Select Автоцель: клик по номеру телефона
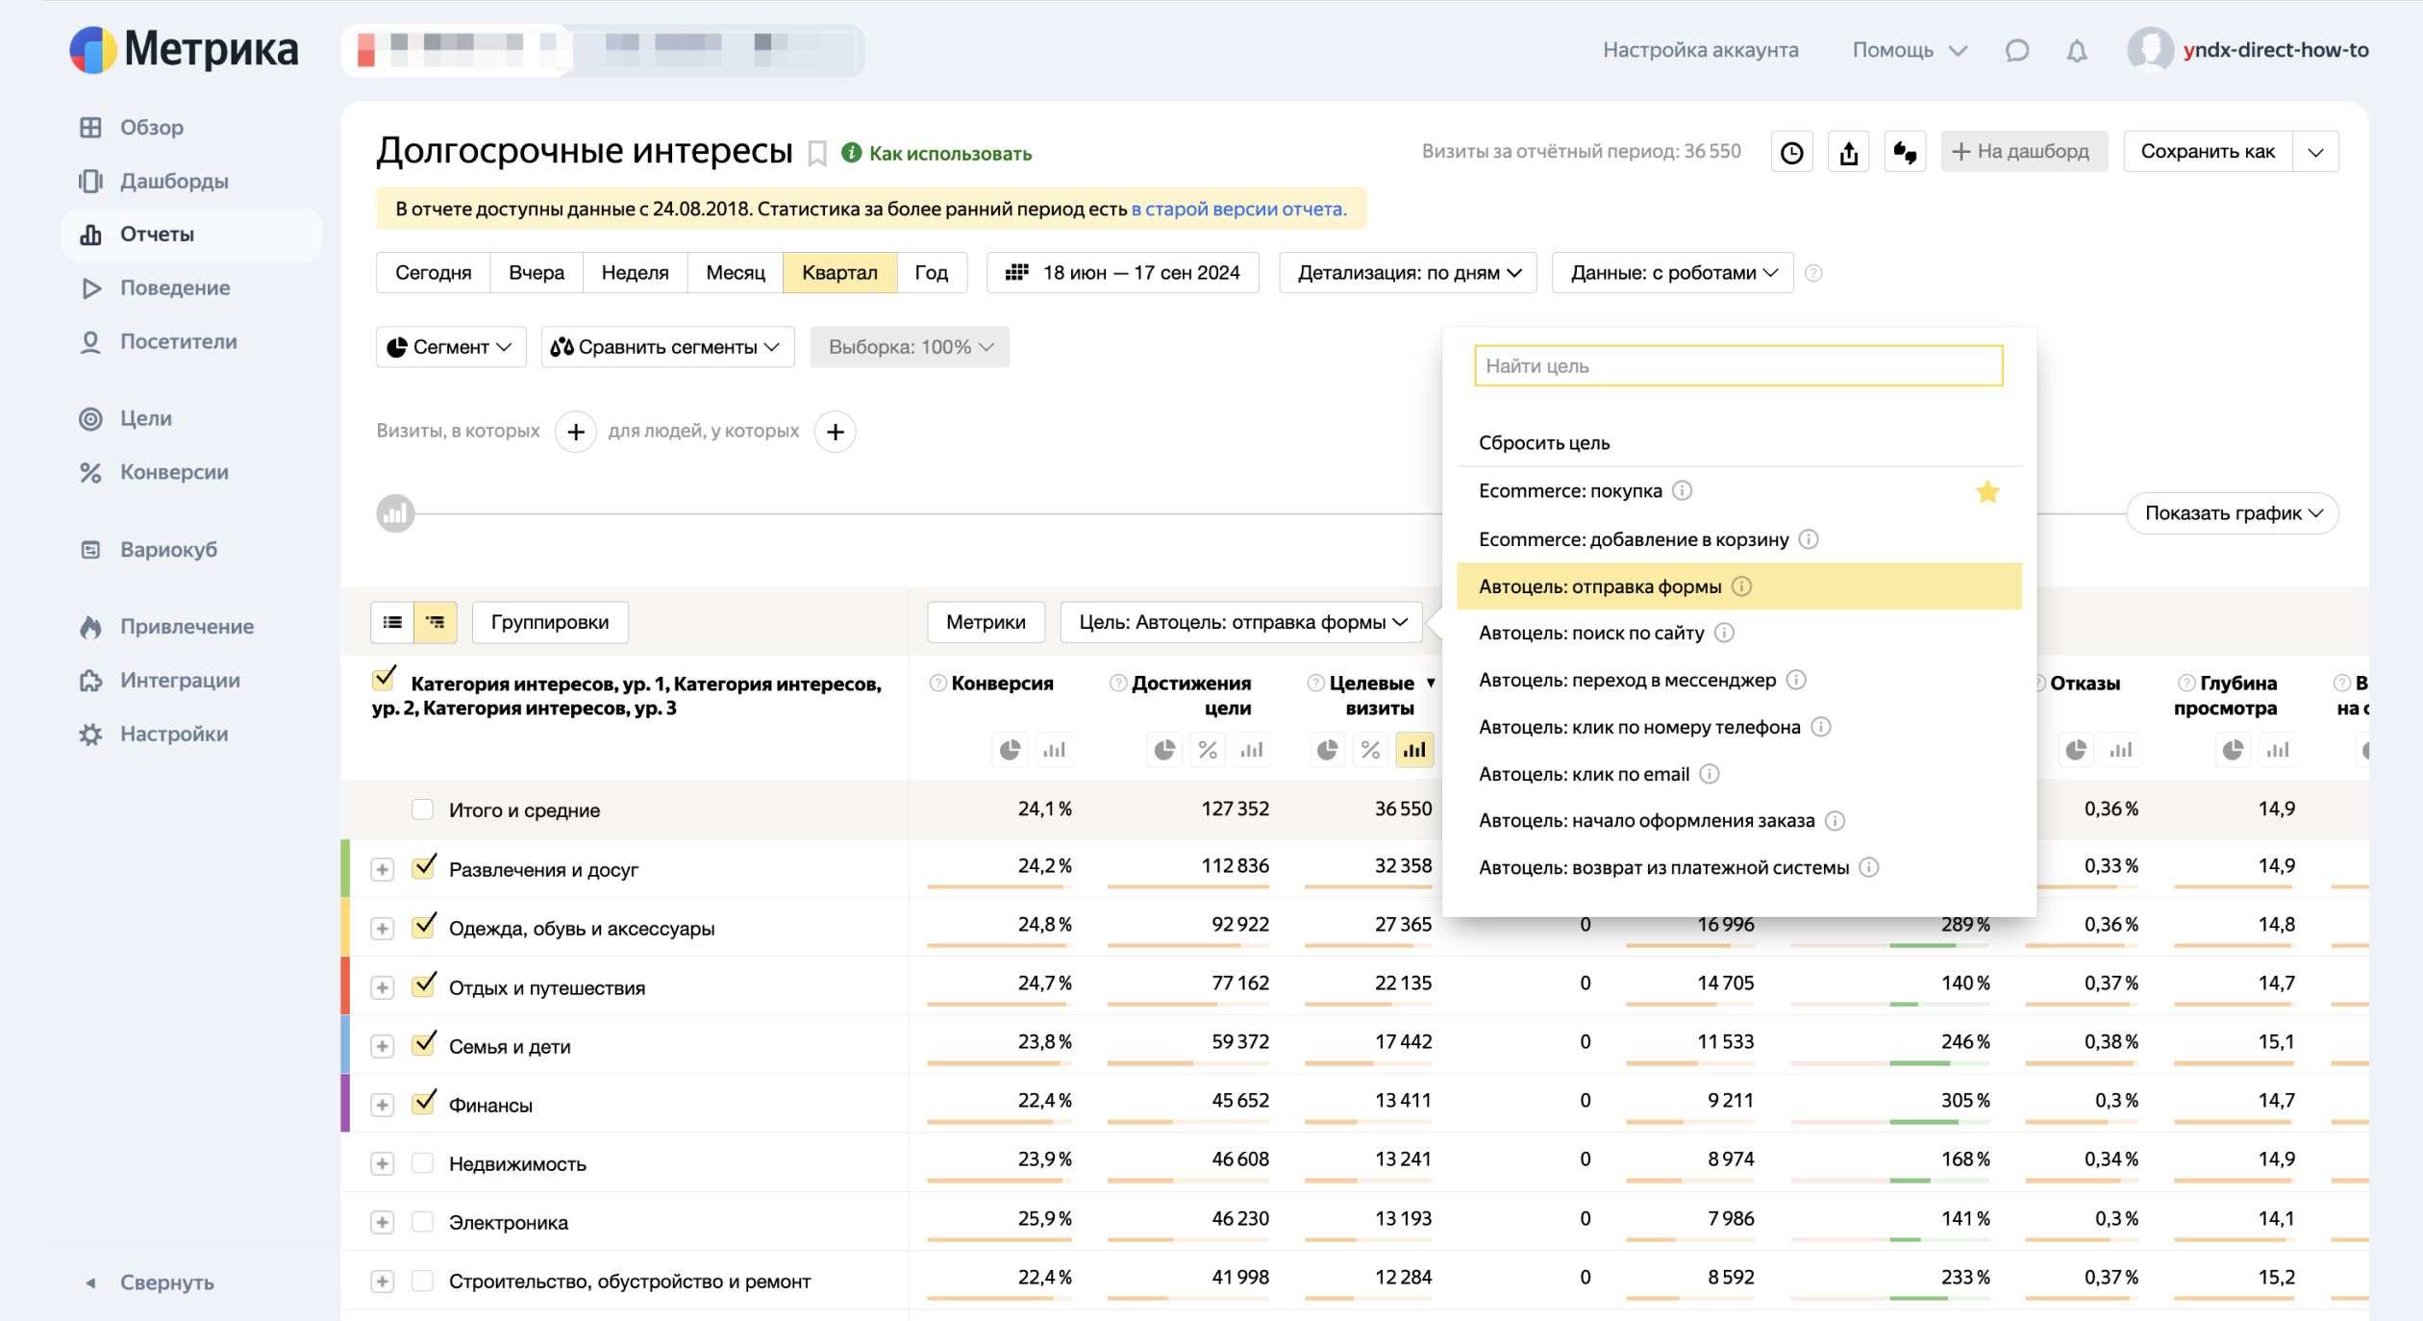This screenshot has width=2423, height=1321. tap(1738, 727)
